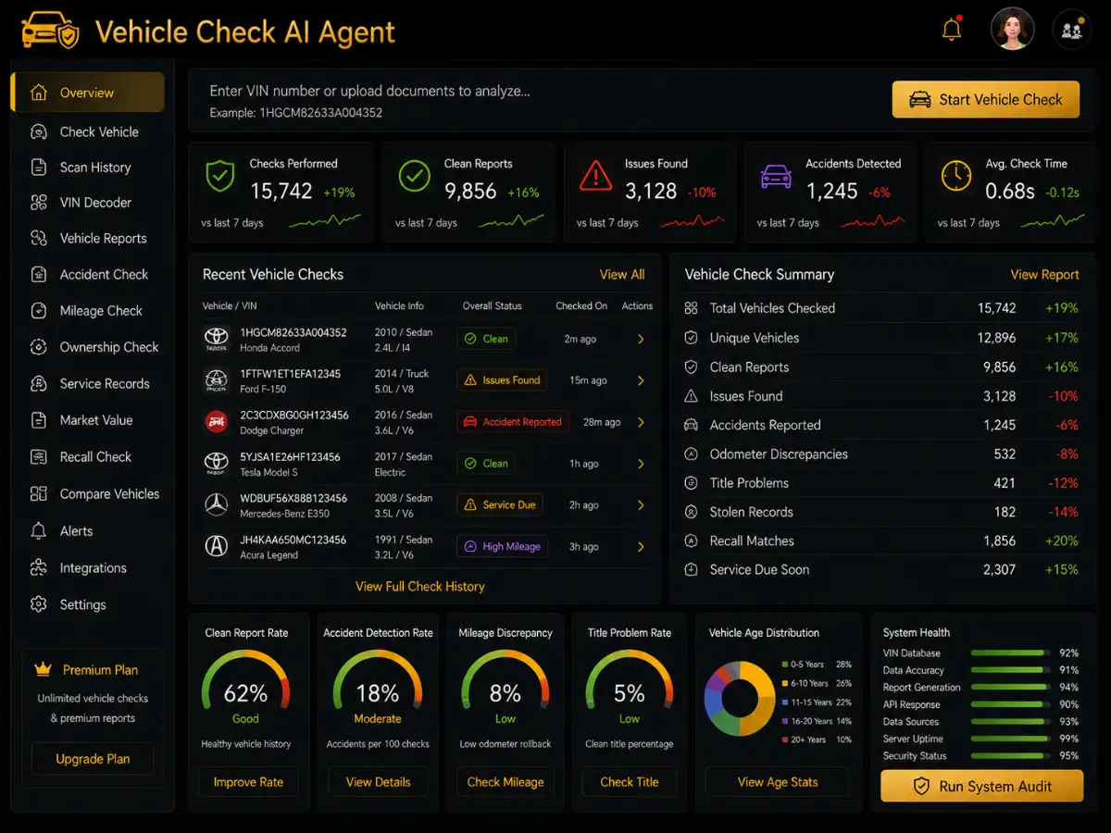Click the Service Records sidebar icon
The width and height of the screenshot is (1111, 833).
click(39, 383)
